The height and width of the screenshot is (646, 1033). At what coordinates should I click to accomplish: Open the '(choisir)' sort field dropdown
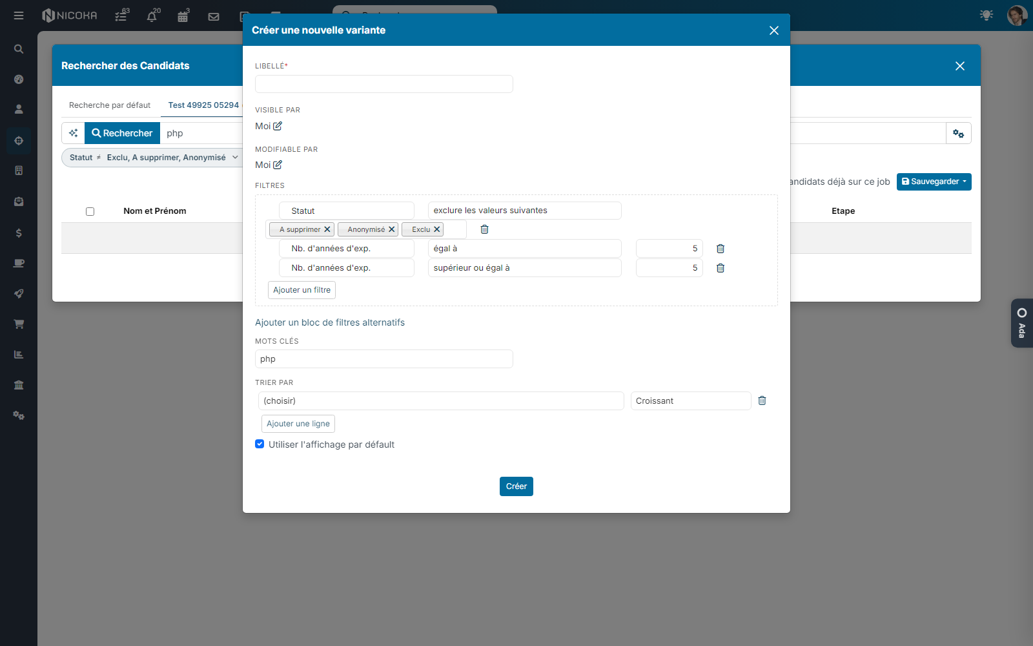click(441, 401)
